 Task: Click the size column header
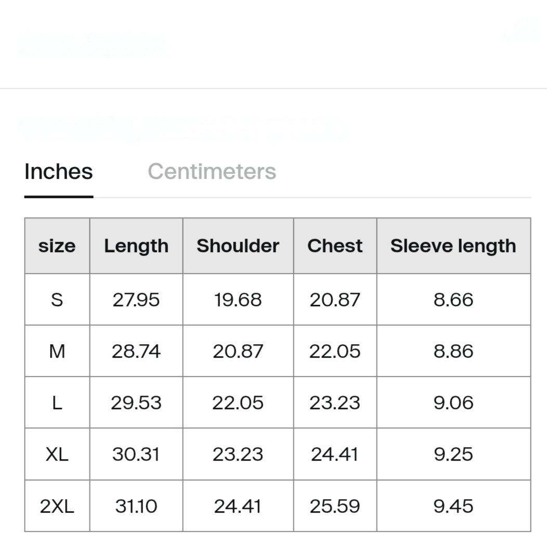[x=57, y=246]
